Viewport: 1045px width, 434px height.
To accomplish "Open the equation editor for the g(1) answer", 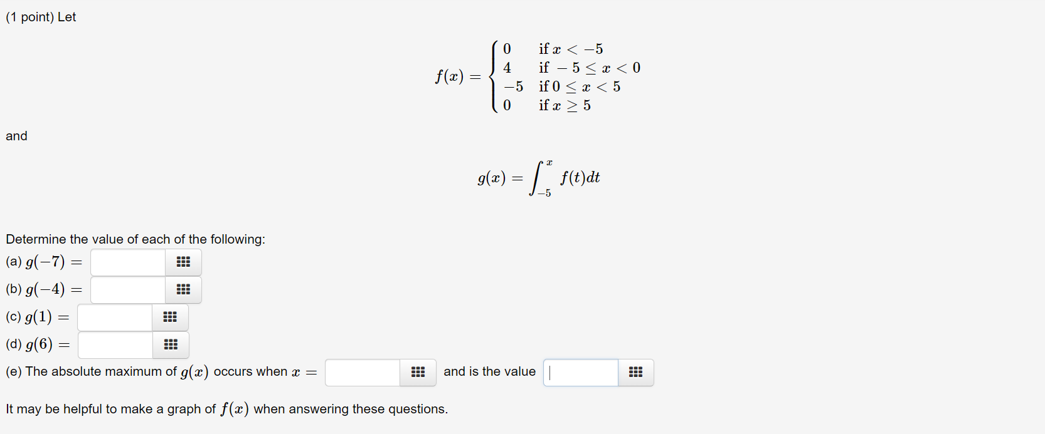I will (170, 318).
